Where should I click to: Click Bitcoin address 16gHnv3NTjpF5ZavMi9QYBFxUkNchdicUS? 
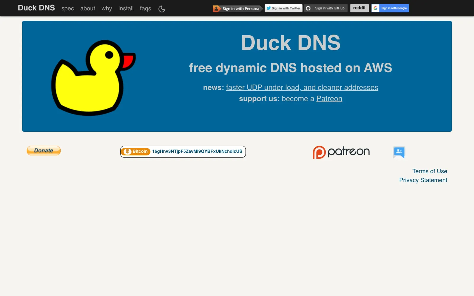click(x=197, y=152)
